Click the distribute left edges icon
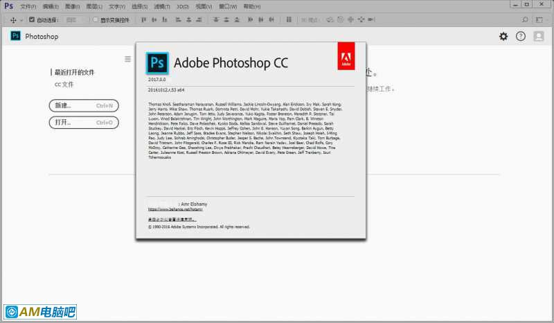554x323 pixels. [250, 20]
